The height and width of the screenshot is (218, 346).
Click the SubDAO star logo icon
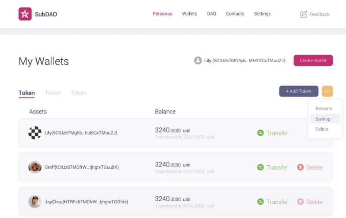pos(25,14)
